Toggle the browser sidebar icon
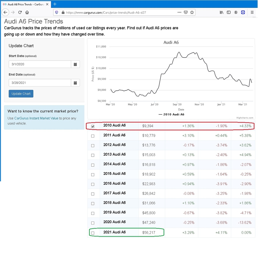Screen dimensions: 258x275 (x=229, y=12)
